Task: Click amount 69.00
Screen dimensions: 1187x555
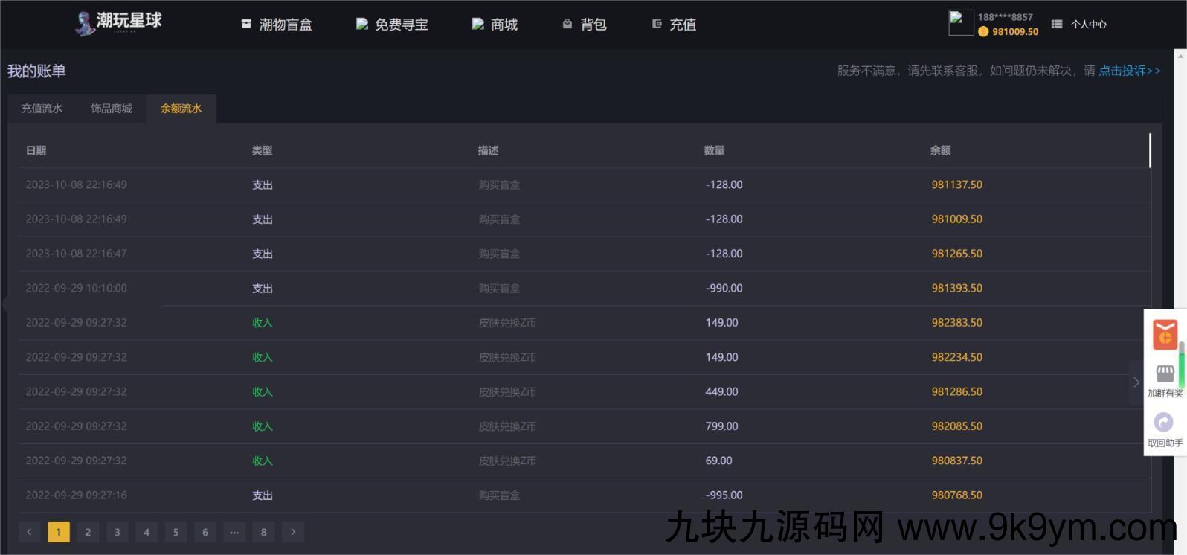Action: click(x=719, y=461)
